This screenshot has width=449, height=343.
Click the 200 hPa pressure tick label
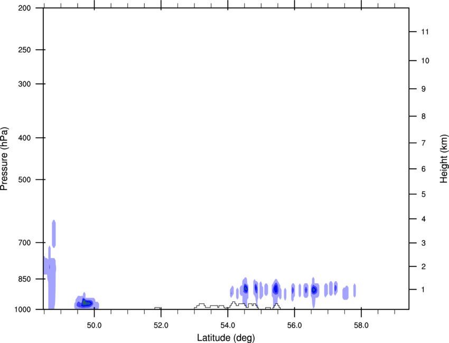(x=24, y=8)
